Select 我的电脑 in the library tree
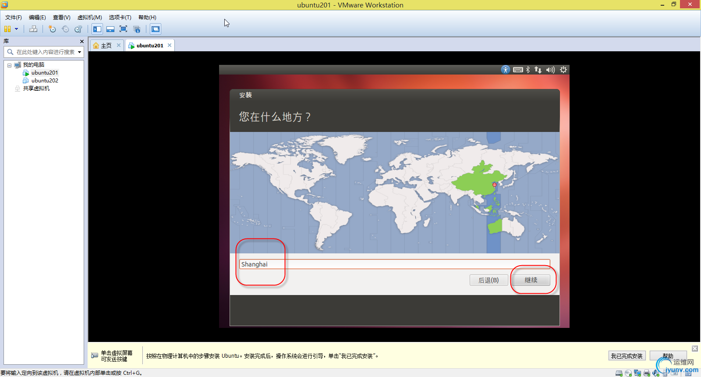701x377 pixels. 34,65
